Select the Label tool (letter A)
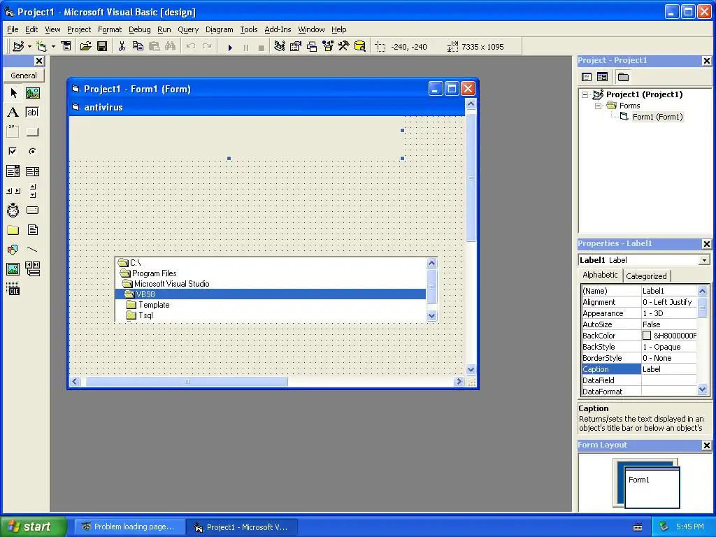Screen dimensions: 716x537 coord(13,113)
